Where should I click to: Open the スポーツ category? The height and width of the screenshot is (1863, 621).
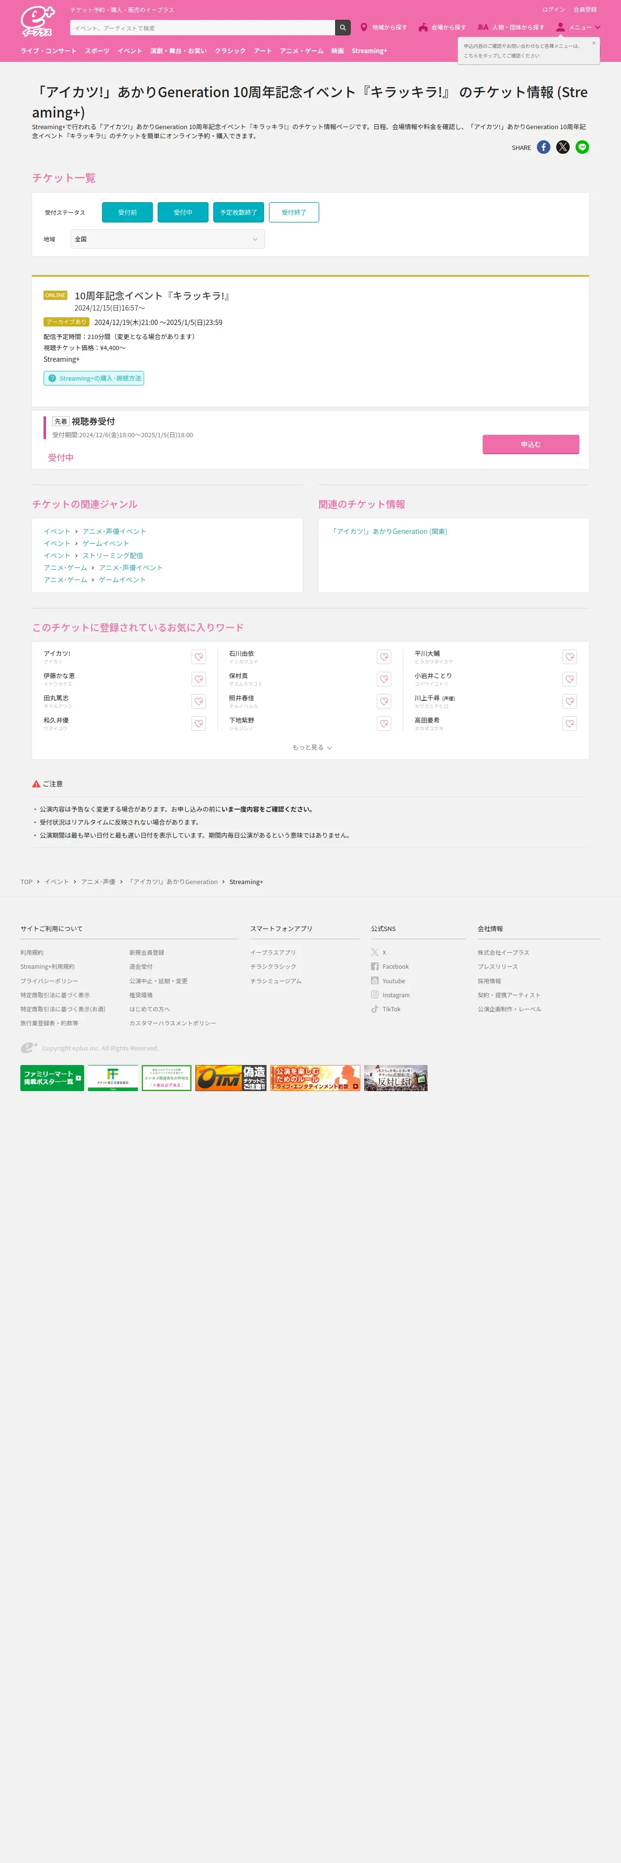point(97,51)
